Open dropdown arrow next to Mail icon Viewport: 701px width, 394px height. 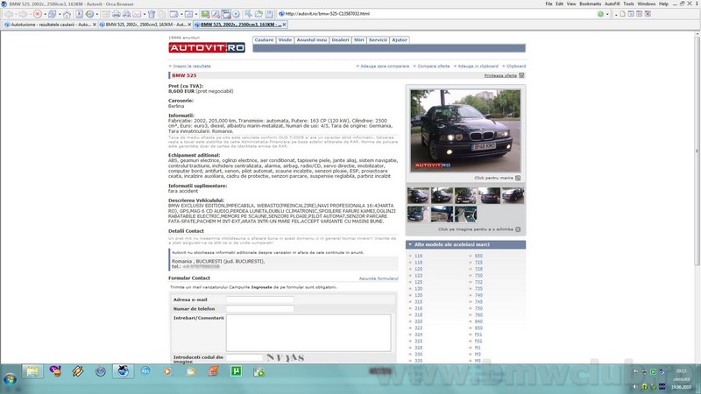pos(144,14)
